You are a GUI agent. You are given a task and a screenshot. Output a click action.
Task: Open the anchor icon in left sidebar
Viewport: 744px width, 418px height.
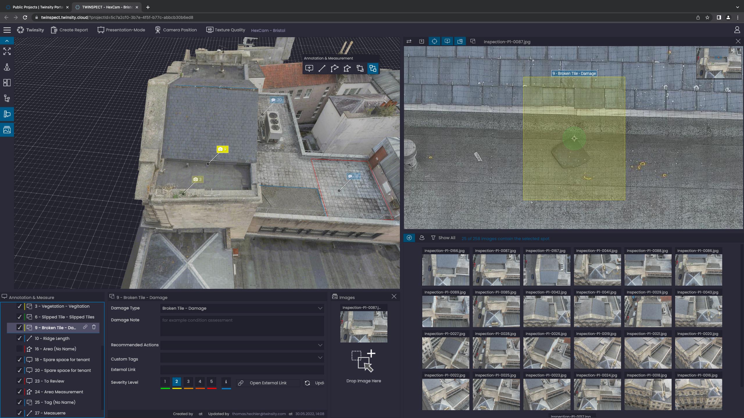click(x=7, y=67)
